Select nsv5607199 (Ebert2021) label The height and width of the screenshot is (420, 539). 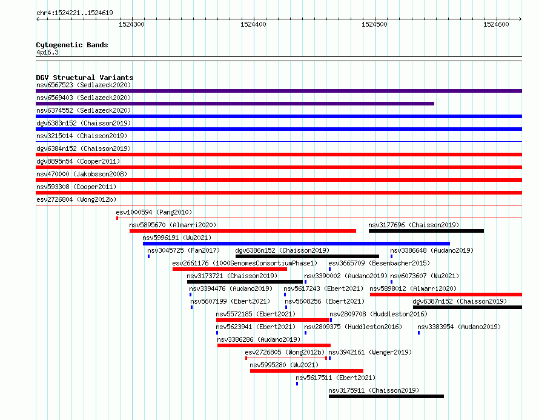(230, 301)
